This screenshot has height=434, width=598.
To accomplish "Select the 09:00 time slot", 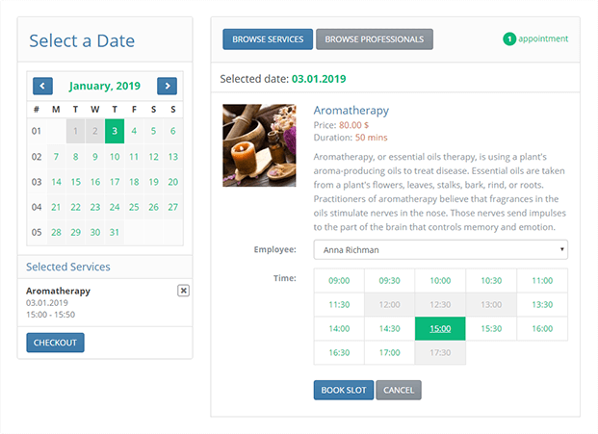I will click(339, 281).
